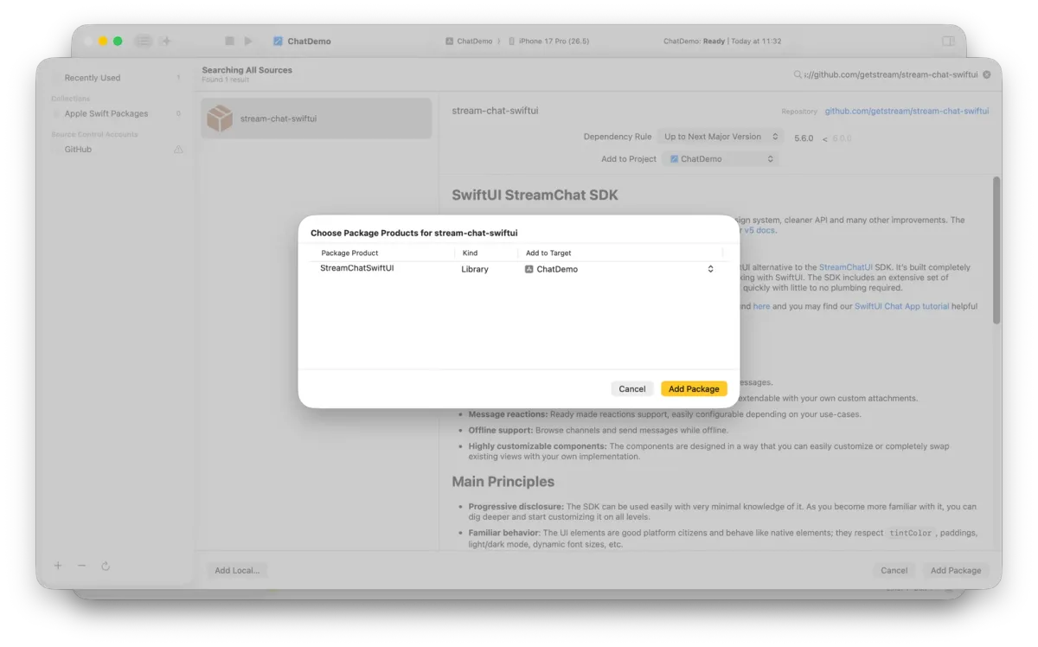
Task: Click the Kind column header
Action: pyautogui.click(x=470, y=253)
